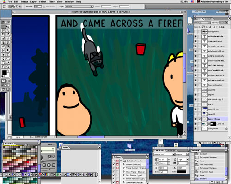Screen dimensions: 231x184
Task: Select the Clone Stamp tool
Action: (3, 42)
